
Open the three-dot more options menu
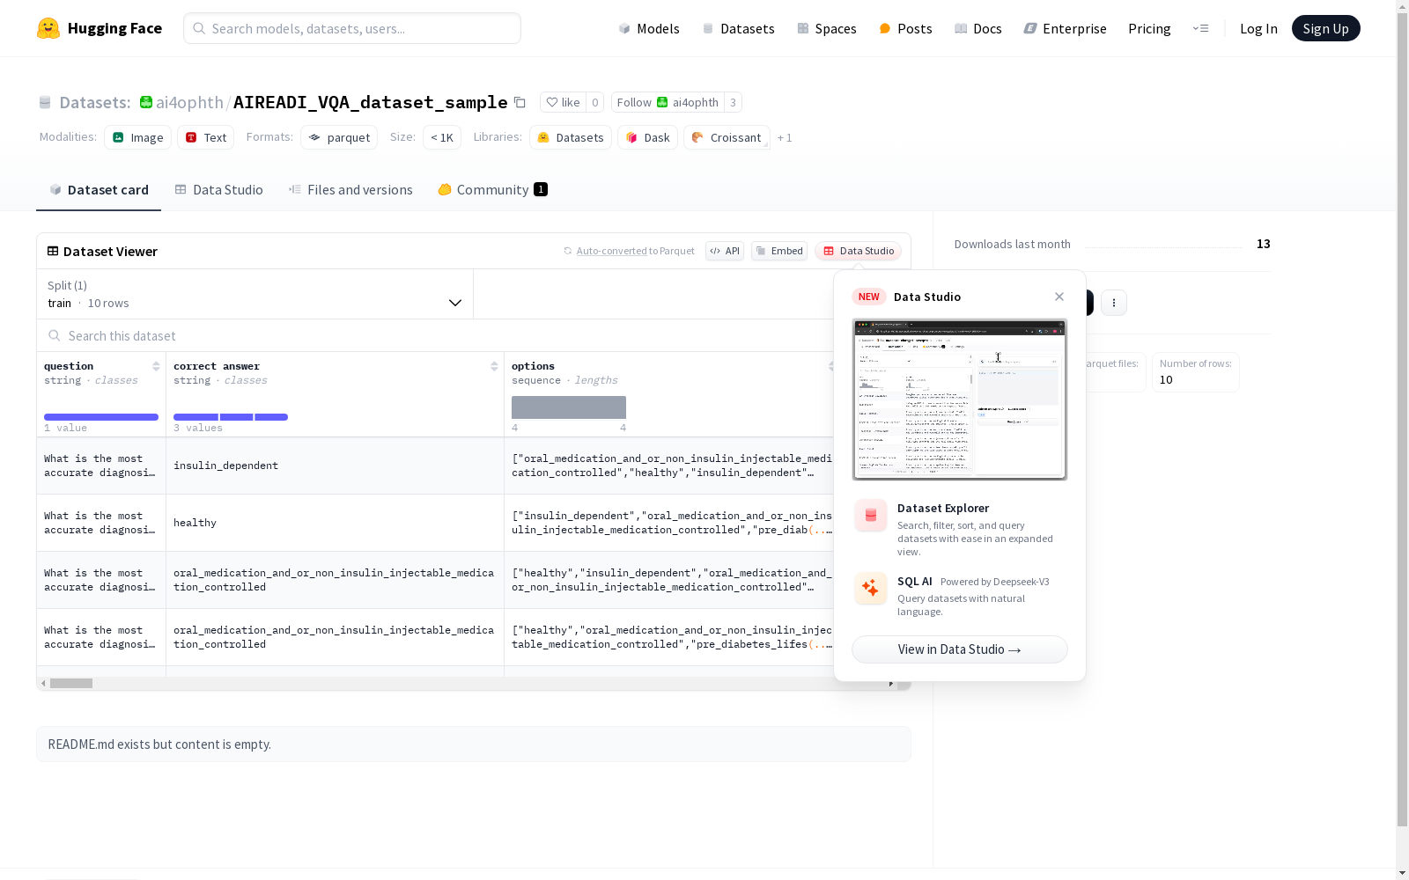click(1114, 303)
